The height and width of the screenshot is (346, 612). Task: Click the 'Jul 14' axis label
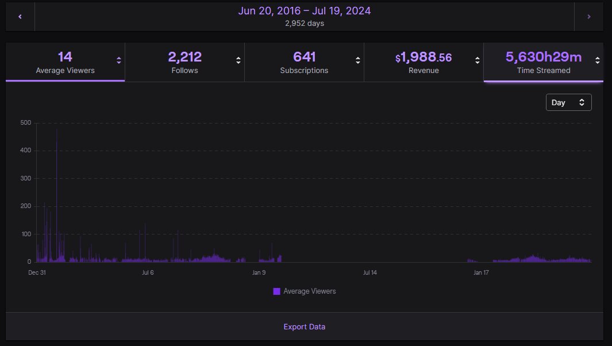(370, 272)
